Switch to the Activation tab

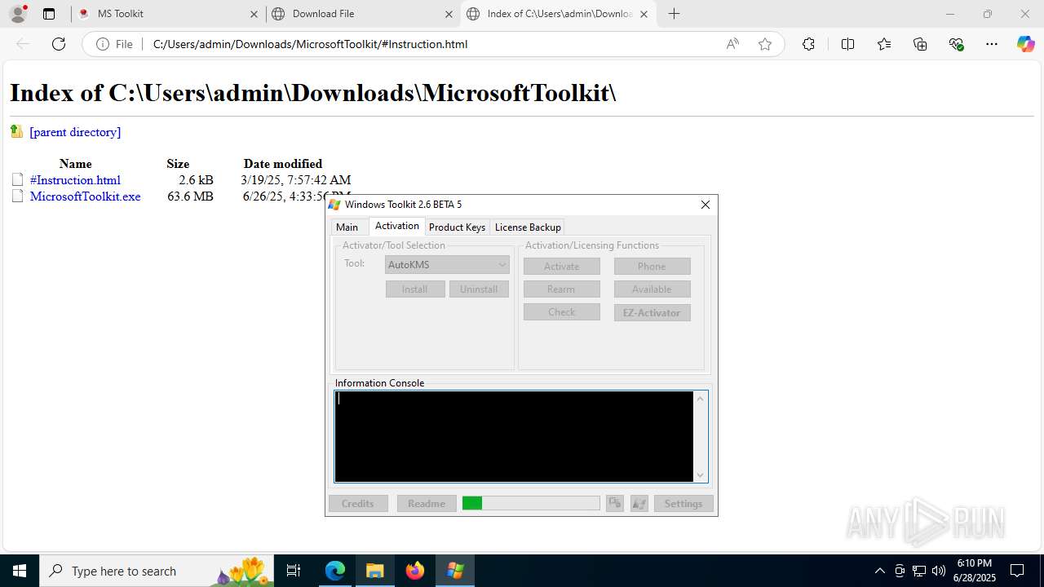(x=397, y=226)
